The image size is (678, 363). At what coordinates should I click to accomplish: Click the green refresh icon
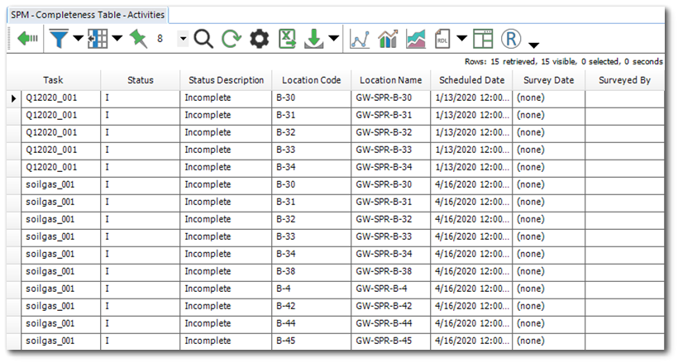pos(231,39)
